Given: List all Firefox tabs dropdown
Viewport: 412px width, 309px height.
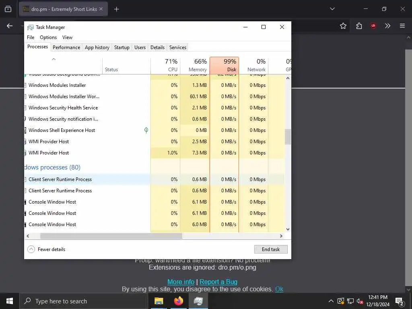Looking at the screenshot, I should coord(332,9).
